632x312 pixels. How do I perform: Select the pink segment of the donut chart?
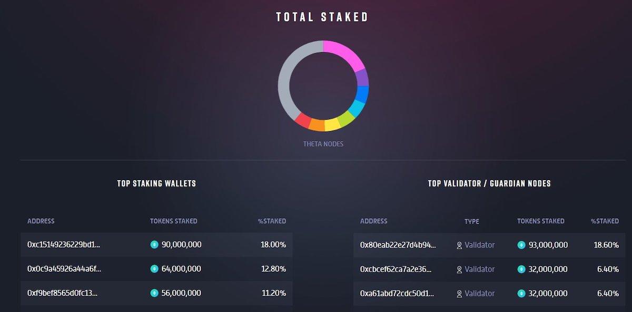[x=345, y=53]
